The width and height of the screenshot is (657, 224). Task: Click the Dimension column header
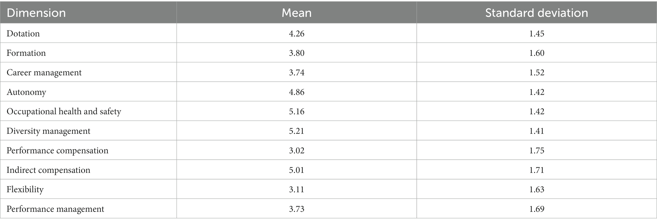[x=36, y=13]
